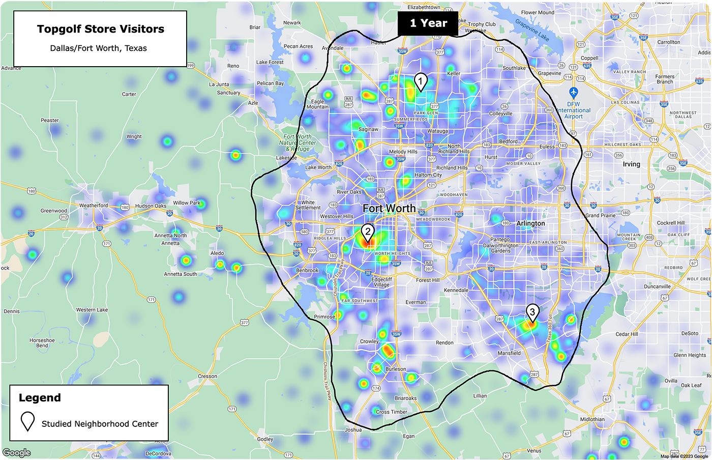Click the Benbrook town label
This screenshot has width=712, height=460.
pos(307,270)
